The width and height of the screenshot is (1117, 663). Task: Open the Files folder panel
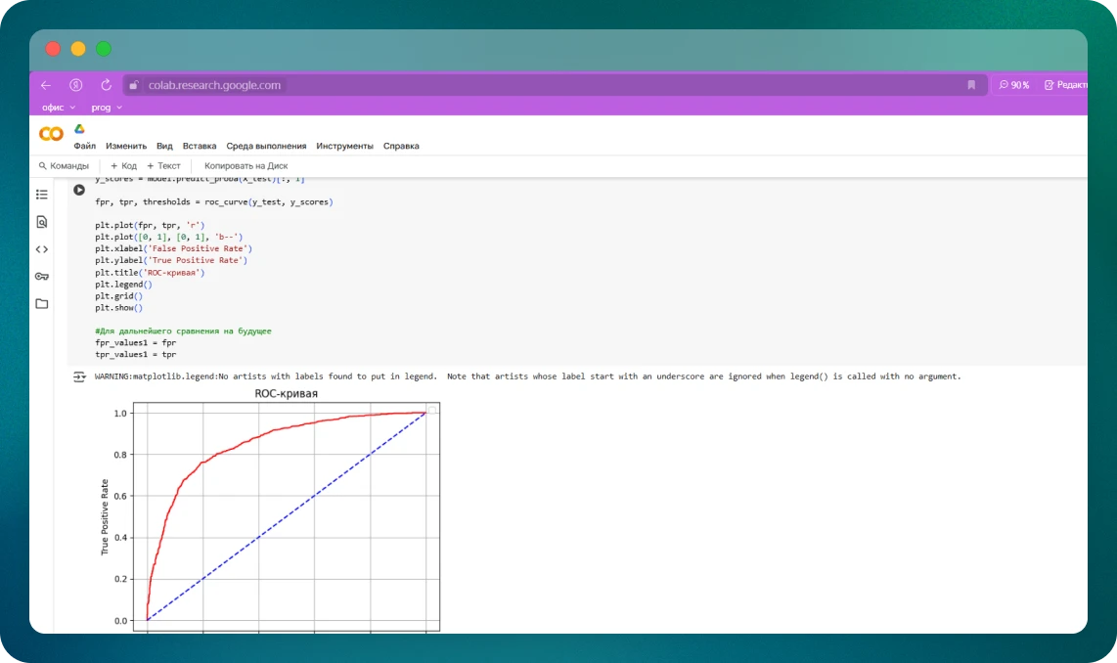42,304
